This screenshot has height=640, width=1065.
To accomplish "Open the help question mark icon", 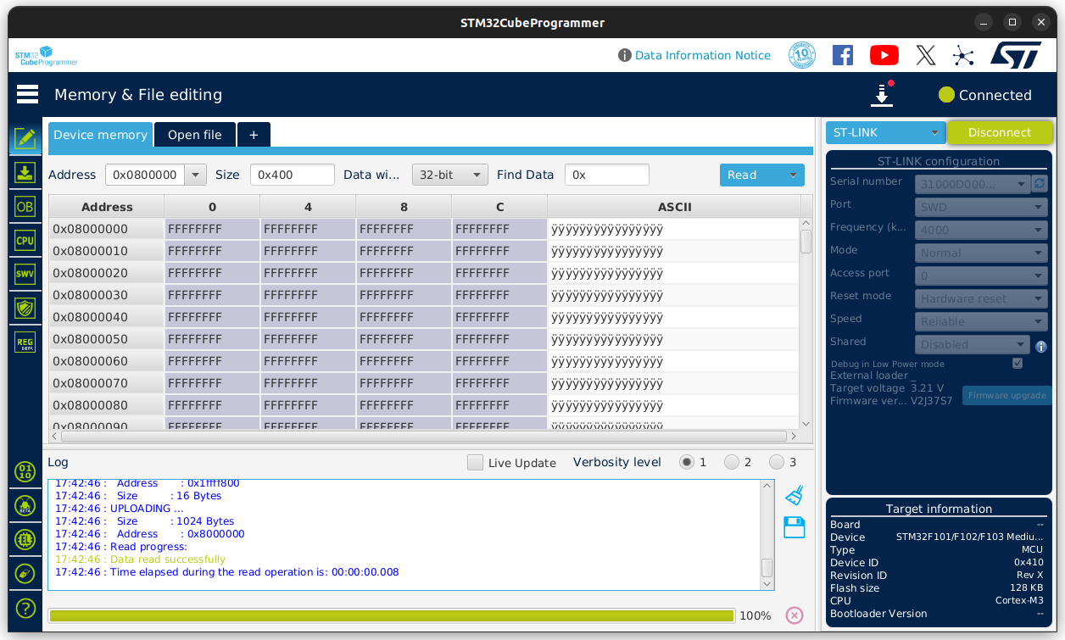I will coord(25,608).
